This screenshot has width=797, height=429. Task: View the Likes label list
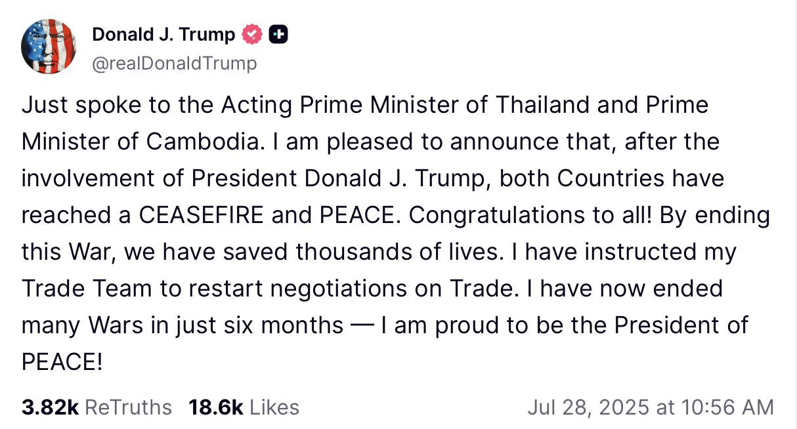pos(274,407)
